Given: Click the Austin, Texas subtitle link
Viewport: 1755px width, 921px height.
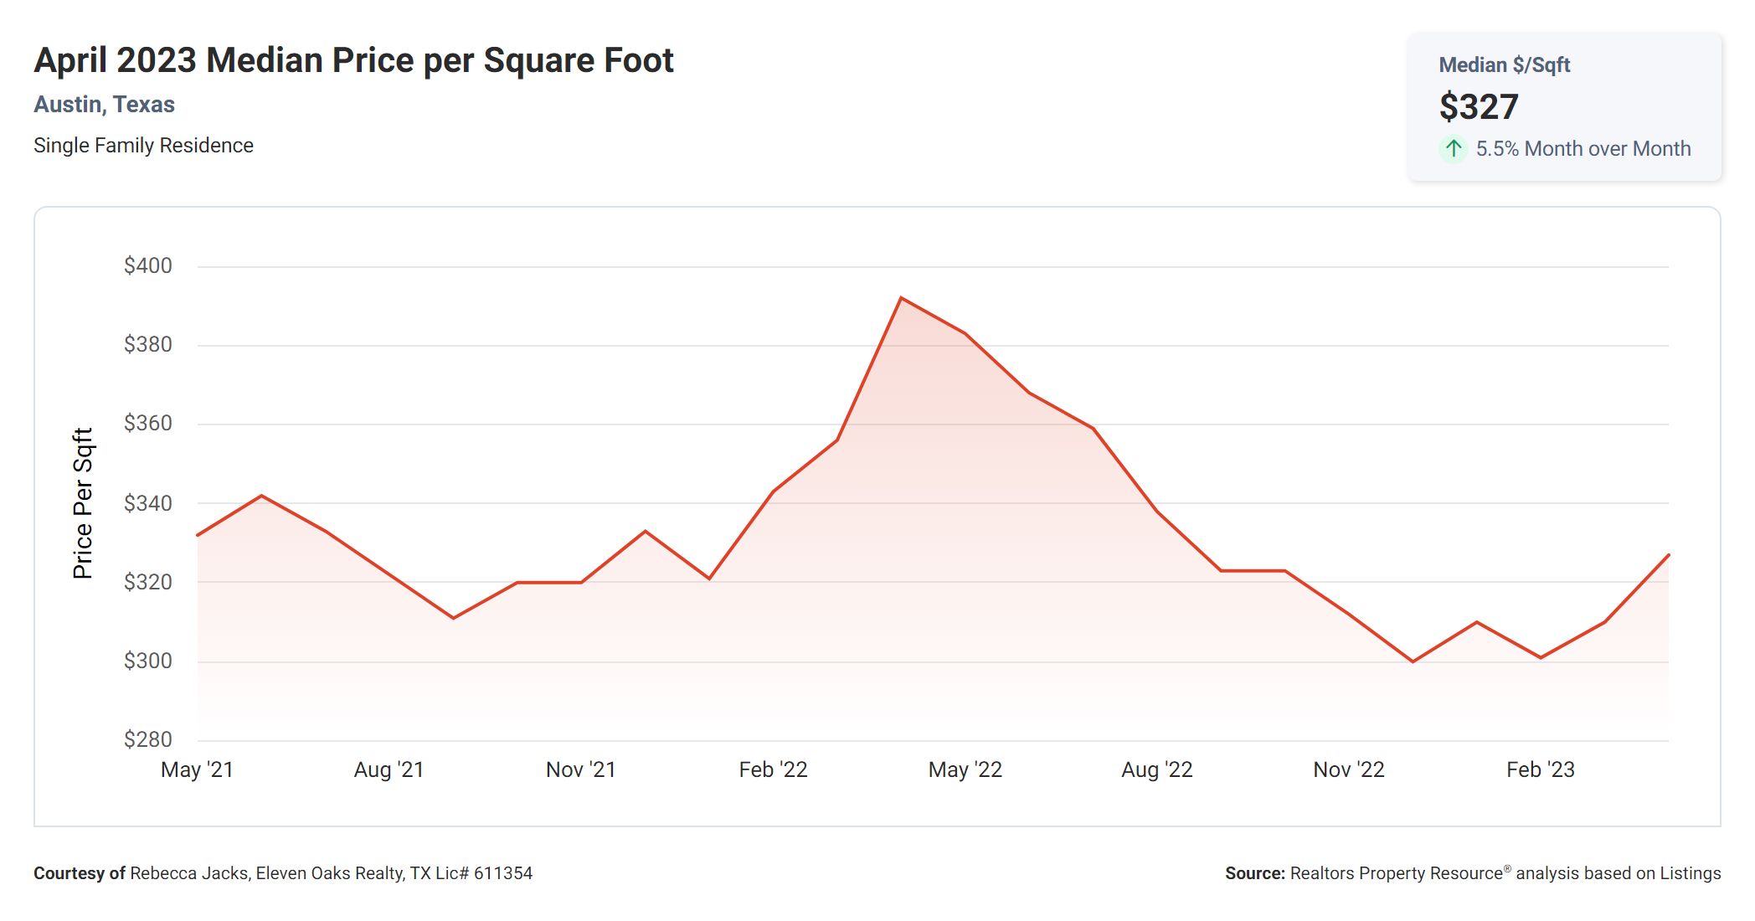Looking at the screenshot, I should pyautogui.click(x=104, y=105).
